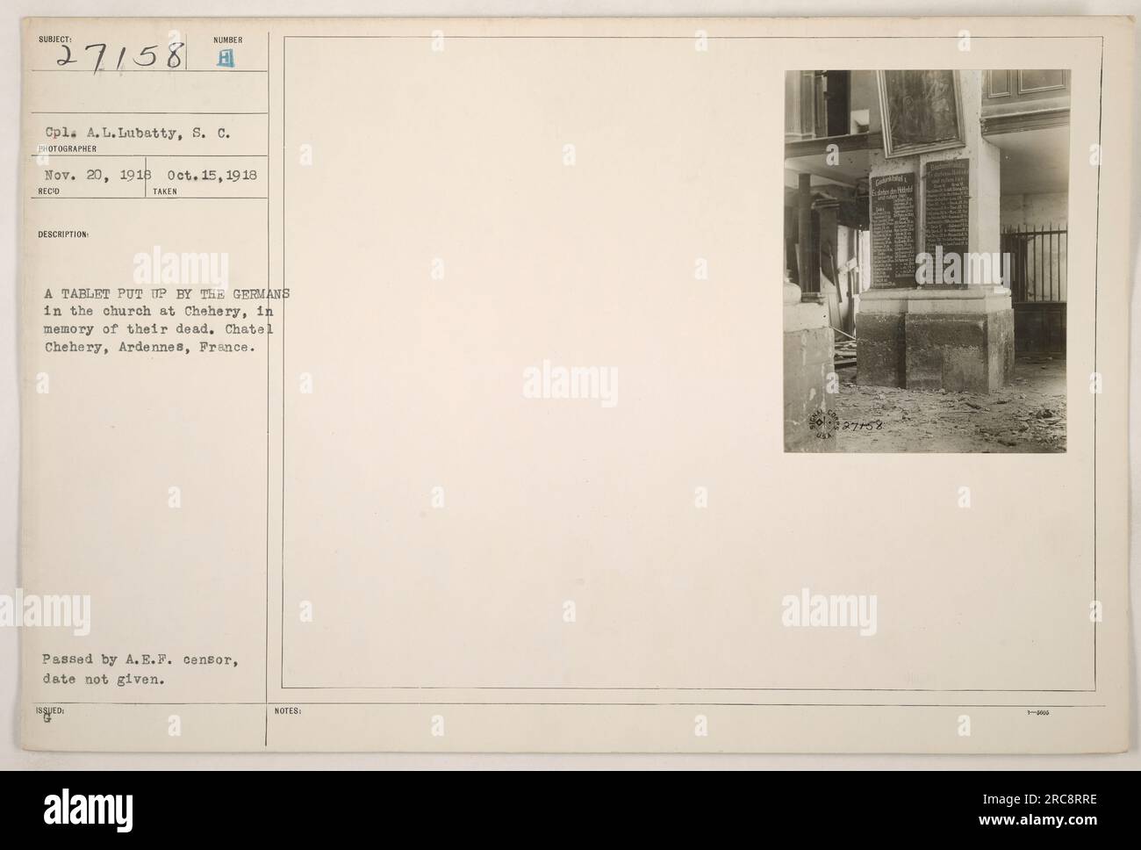Click the left memorial tablet in photograph
The height and width of the screenshot is (850, 1141).
pyautogui.click(x=893, y=230)
